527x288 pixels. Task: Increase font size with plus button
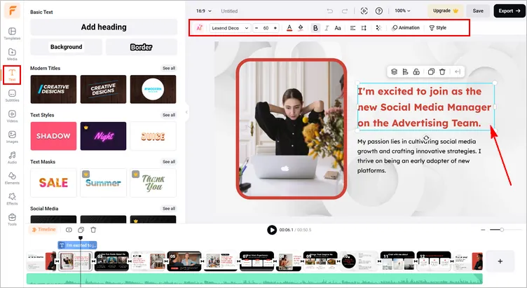pos(275,28)
